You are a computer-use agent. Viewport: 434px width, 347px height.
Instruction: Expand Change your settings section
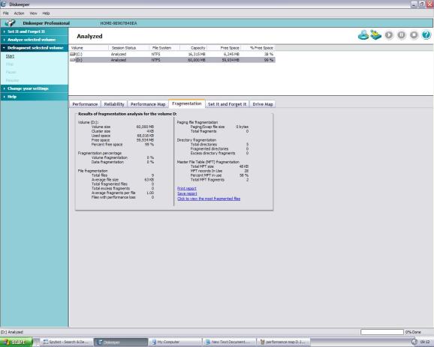35,88
